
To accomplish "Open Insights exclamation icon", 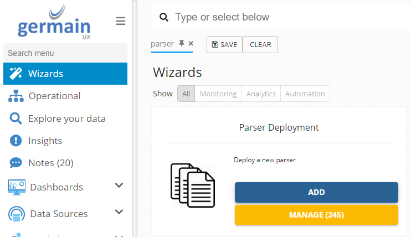I will pos(16,141).
